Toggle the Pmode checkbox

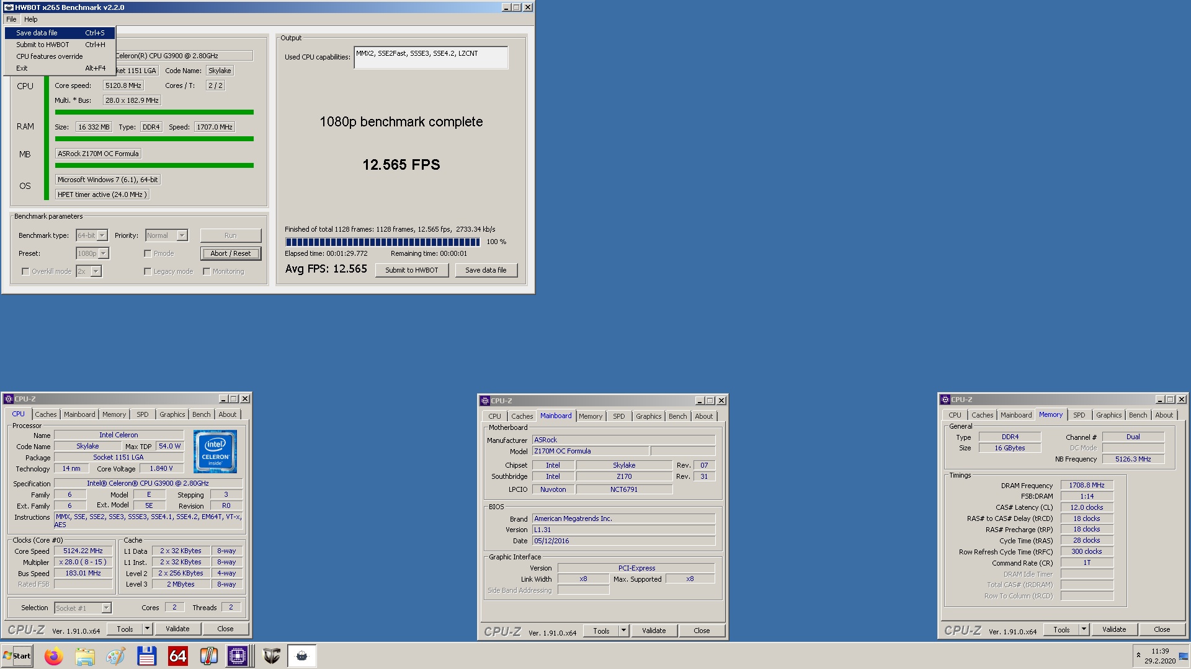click(x=148, y=253)
